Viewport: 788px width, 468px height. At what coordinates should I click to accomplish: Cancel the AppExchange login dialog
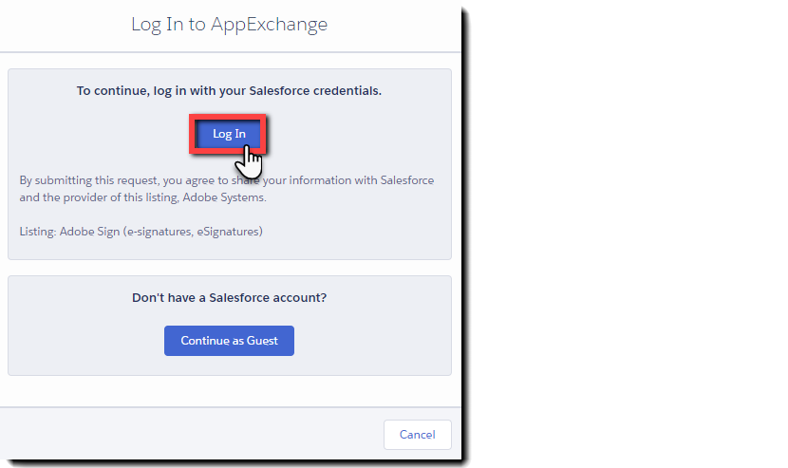coord(417,434)
